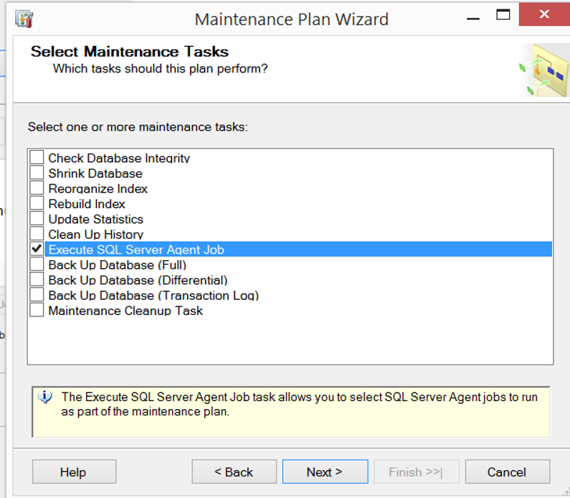Go back with the < Back button
The width and height of the screenshot is (570, 498).
tap(234, 472)
